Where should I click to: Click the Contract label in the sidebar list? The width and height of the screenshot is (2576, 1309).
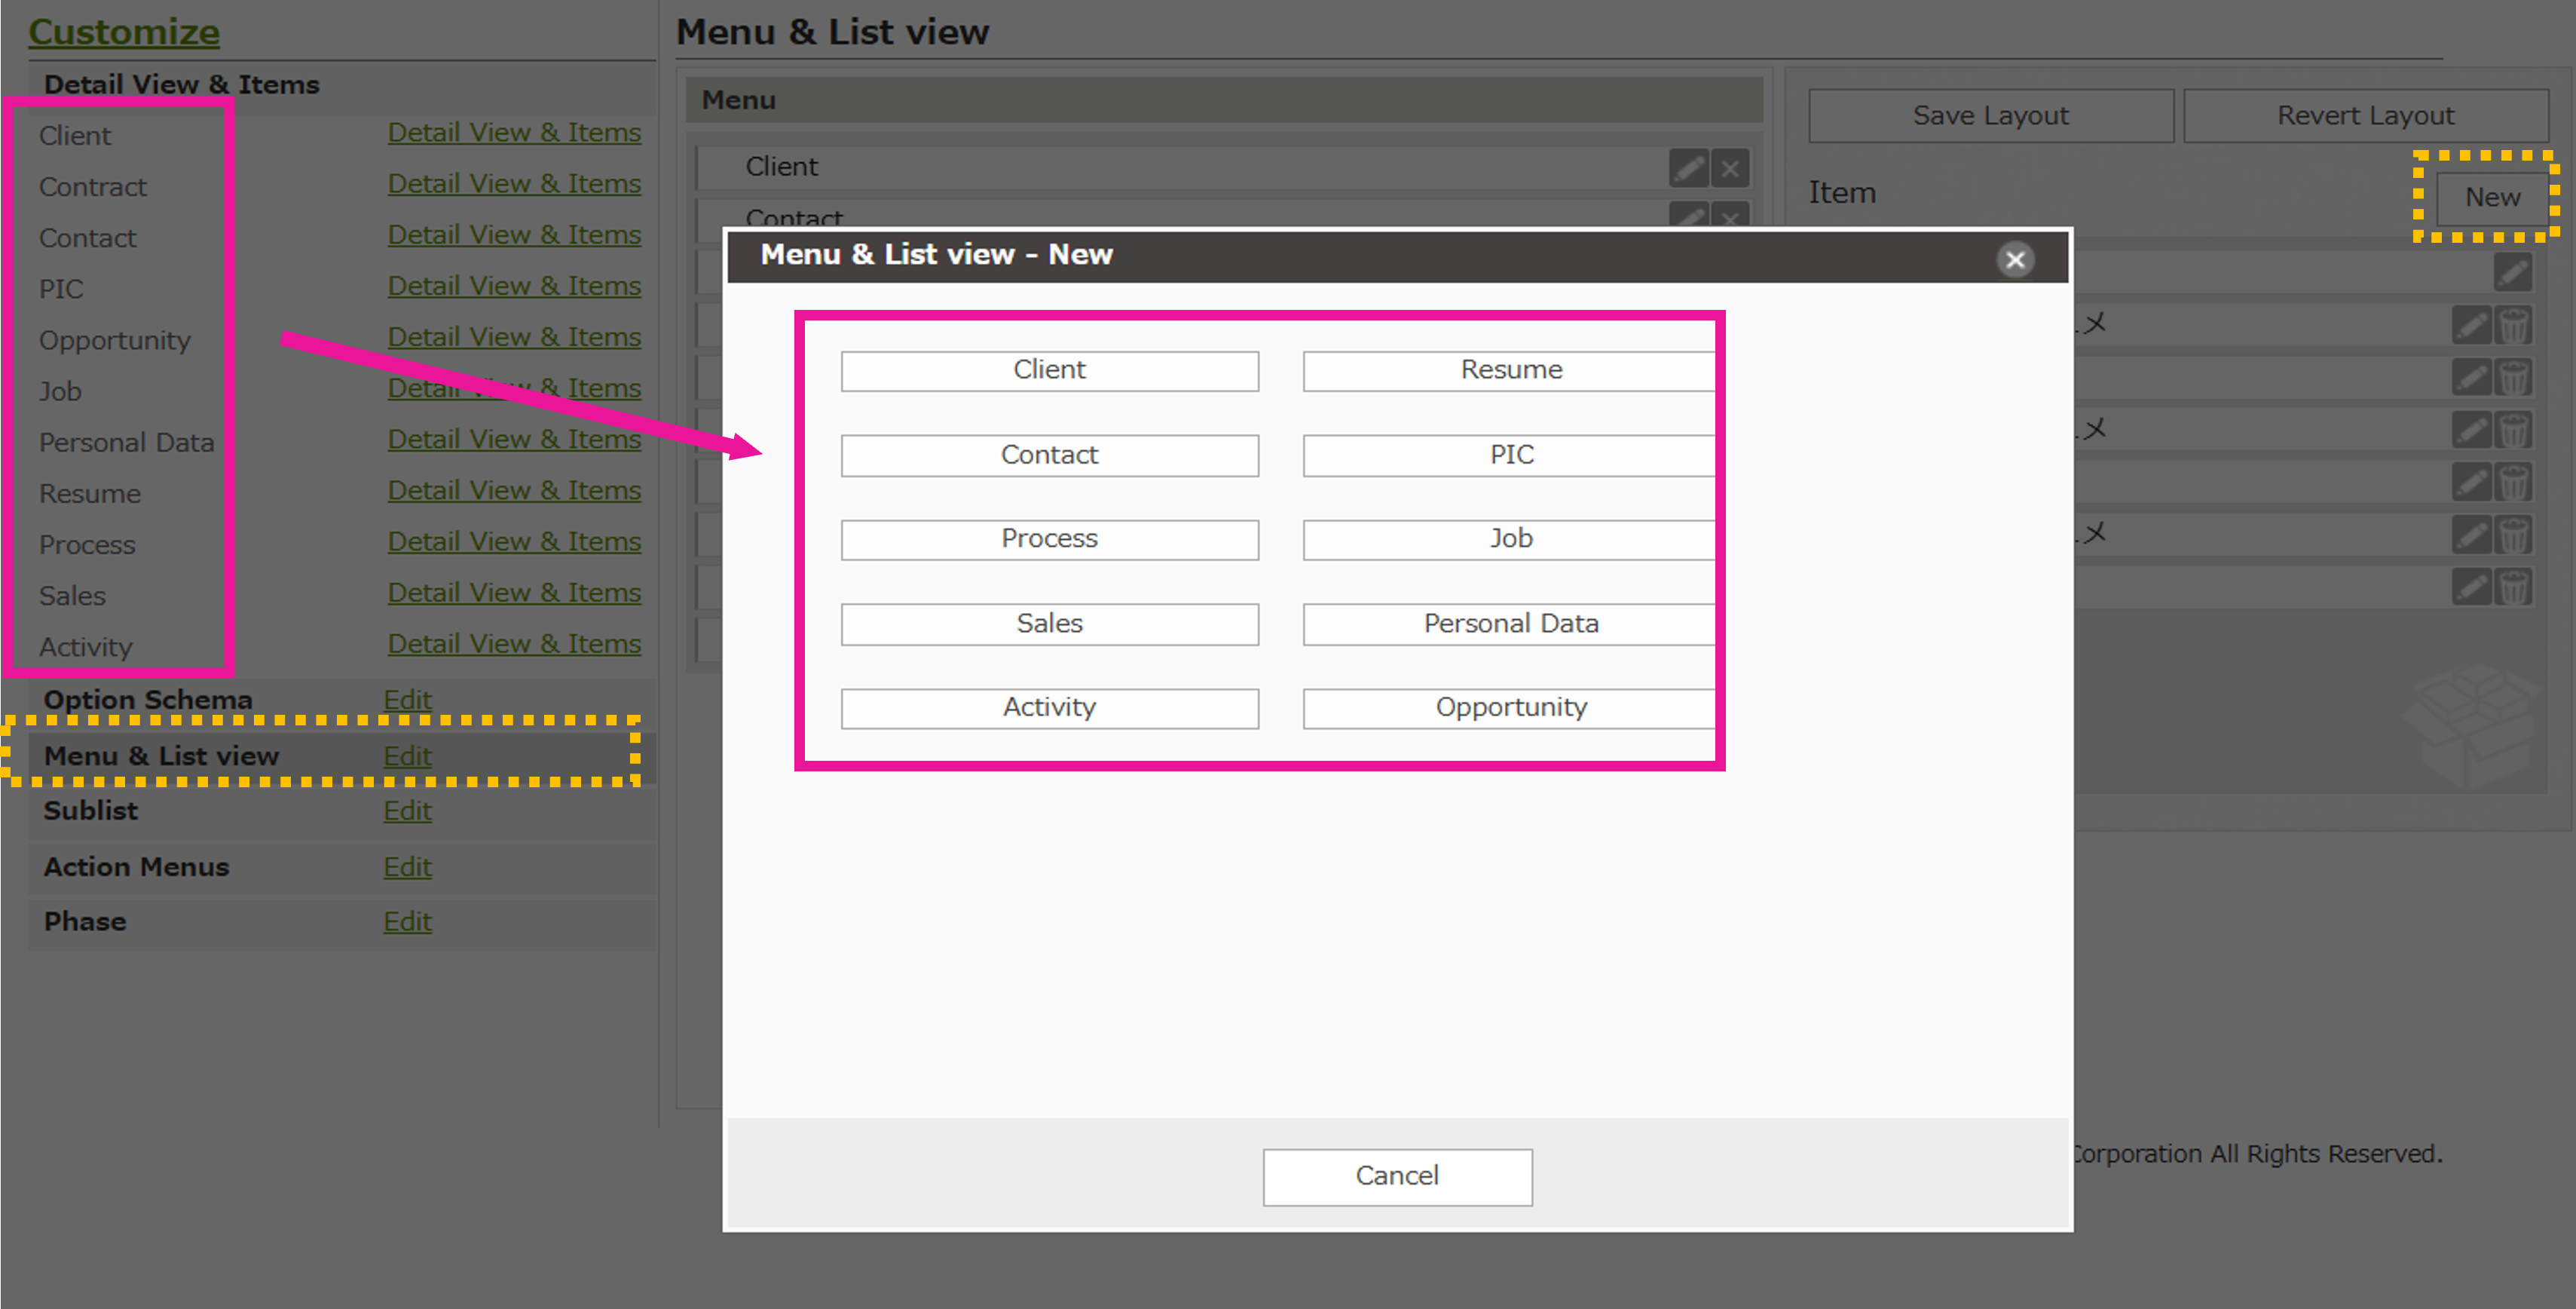(x=92, y=187)
